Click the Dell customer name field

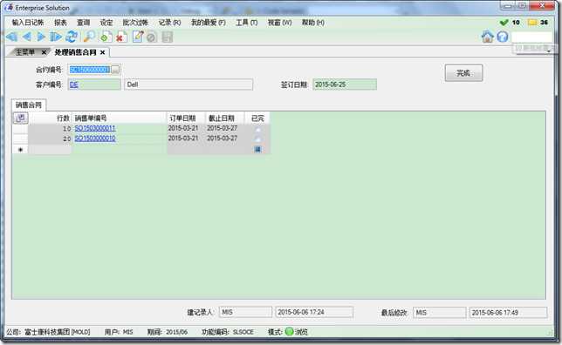(188, 85)
